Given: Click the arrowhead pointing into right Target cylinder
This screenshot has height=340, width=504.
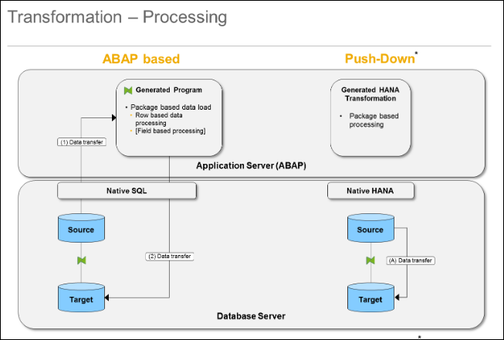Looking at the screenshot, I should click(397, 297).
